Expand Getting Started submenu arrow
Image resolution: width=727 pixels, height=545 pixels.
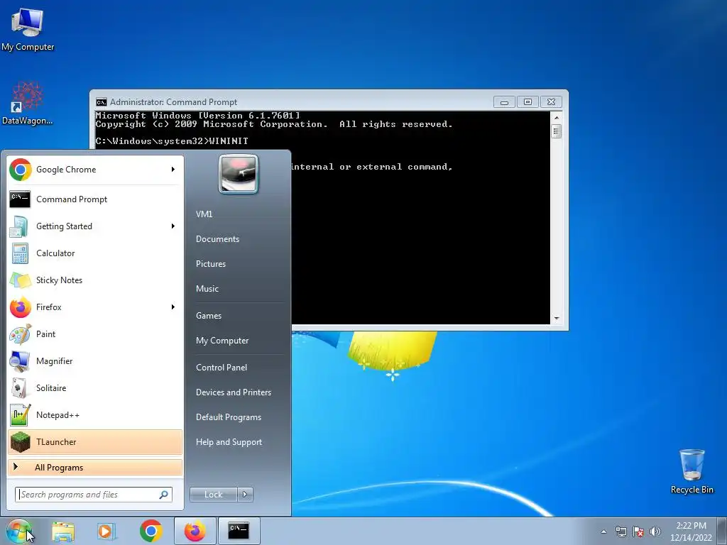[173, 226]
